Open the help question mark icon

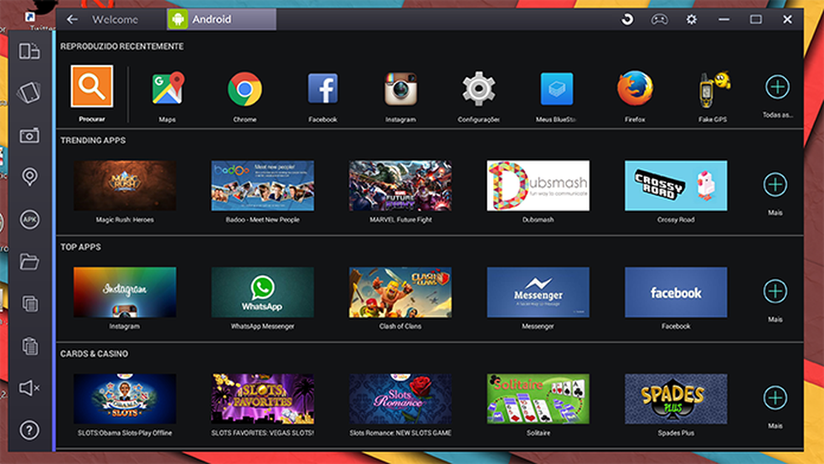(29, 430)
